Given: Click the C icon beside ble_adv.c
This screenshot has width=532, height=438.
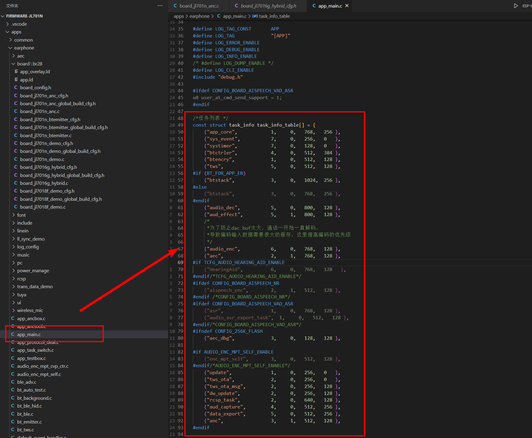Looking at the screenshot, I should click(13, 382).
